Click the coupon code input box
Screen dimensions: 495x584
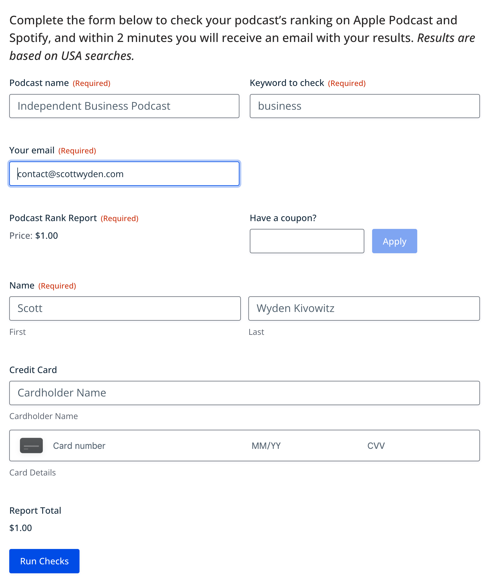coord(307,241)
